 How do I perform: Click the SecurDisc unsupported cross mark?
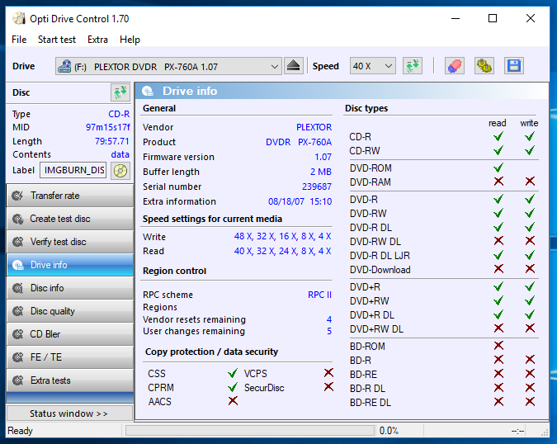click(328, 387)
